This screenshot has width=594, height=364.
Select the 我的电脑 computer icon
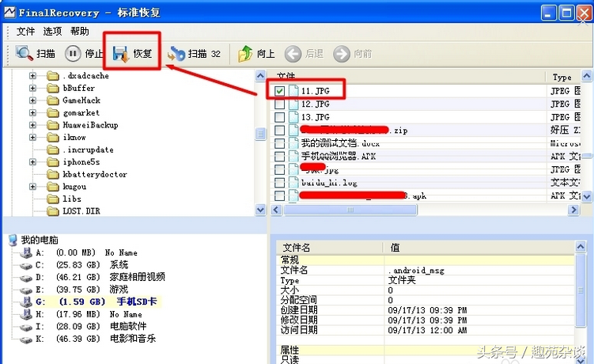(x=13, y=240)
